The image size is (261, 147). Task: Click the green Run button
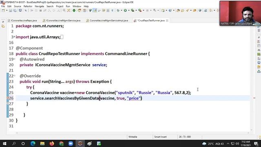(x=125, y=11)
